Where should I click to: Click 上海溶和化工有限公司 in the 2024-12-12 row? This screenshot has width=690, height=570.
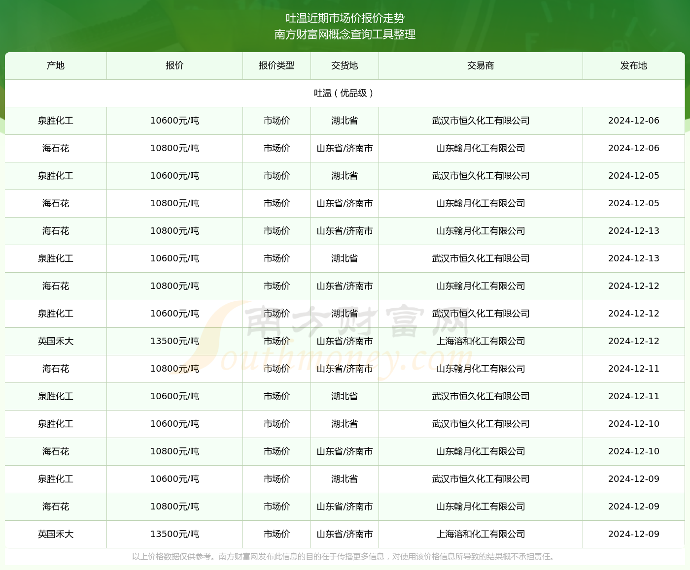coord(481,341)
